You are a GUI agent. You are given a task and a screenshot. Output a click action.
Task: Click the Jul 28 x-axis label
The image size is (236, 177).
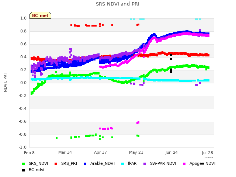tap(207, 153)
